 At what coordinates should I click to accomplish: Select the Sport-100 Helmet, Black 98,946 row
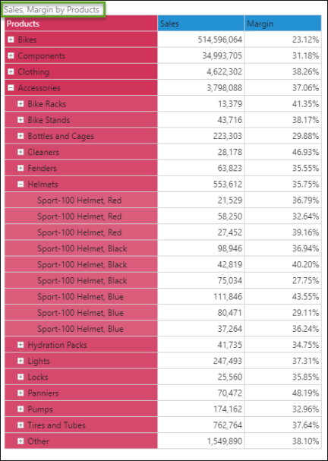click(x=163, y=248)
